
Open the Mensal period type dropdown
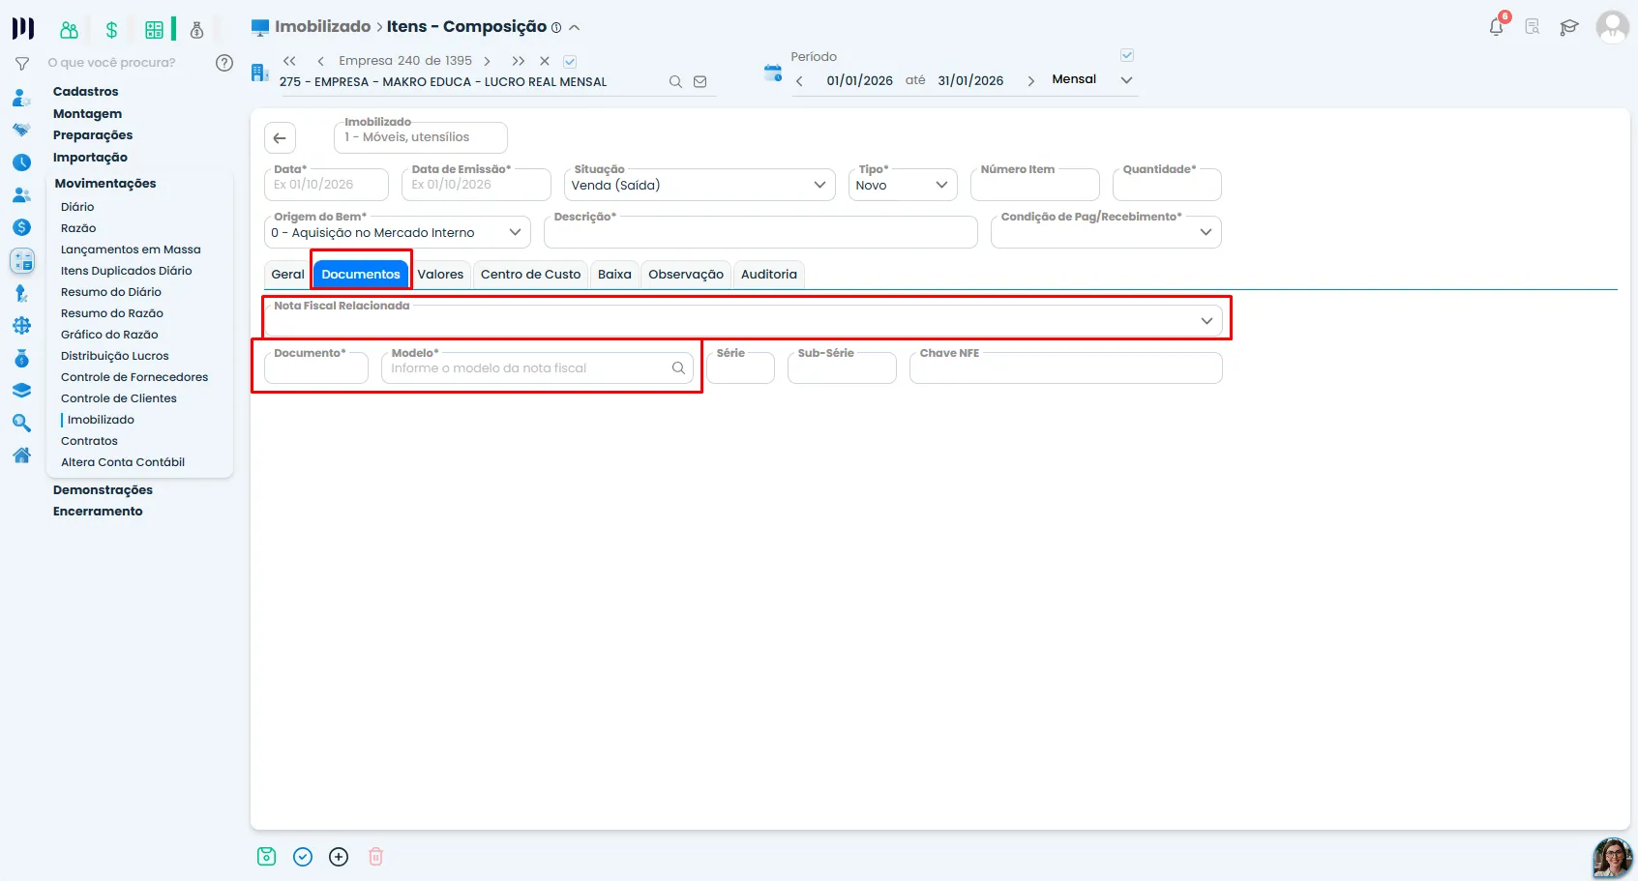pos(1092,79)
